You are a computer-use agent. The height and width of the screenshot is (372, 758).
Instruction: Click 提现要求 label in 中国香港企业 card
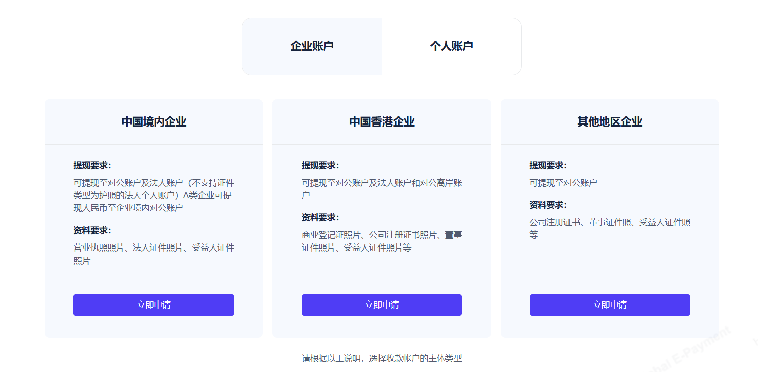click(x=320, y=165)
